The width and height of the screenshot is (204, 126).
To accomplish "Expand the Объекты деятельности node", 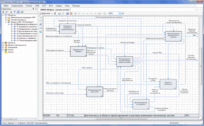I will pos(3,45).
